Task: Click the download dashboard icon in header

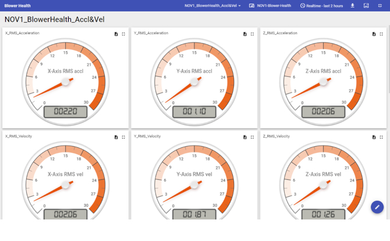Action: (352, 6)
